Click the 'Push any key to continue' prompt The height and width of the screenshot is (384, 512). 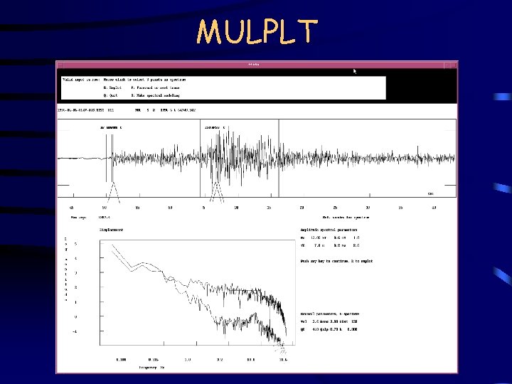pyautogui.click(x=336, y=261)
